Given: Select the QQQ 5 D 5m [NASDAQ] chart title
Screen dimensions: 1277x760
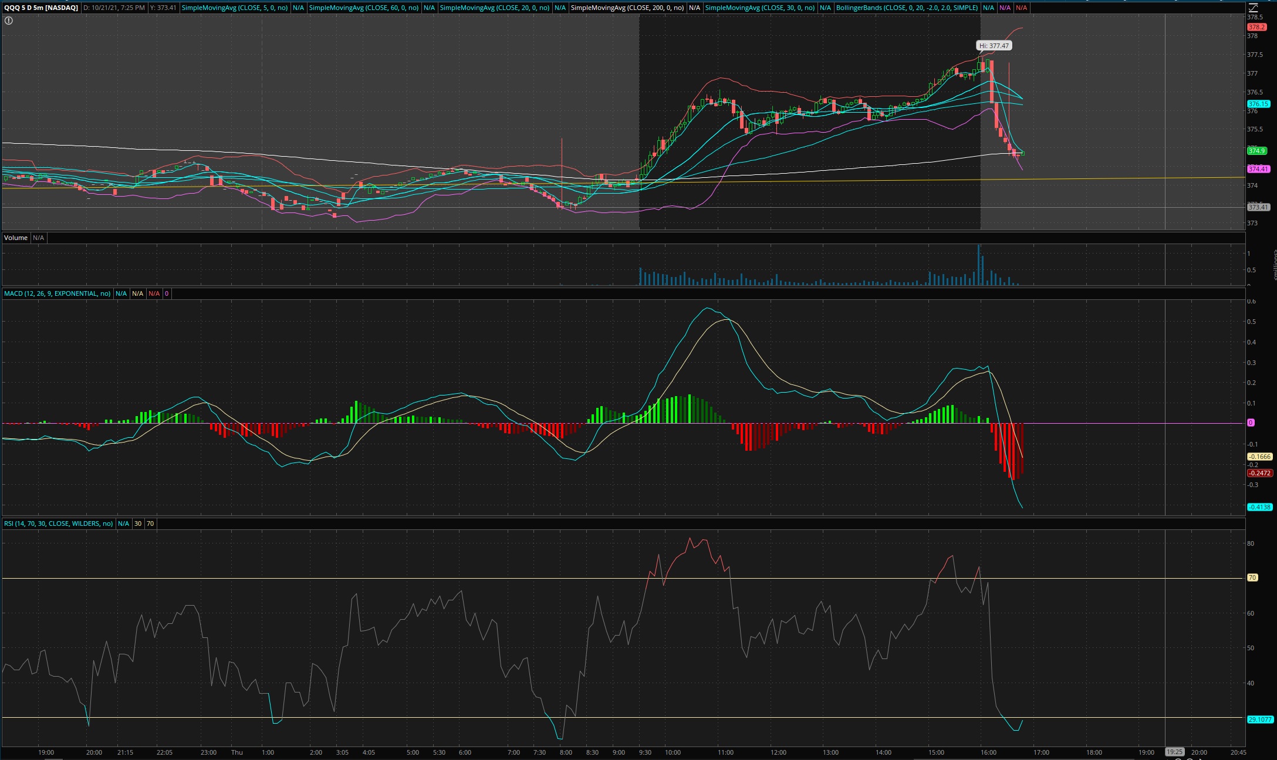Looking at the screenshot, I should pyautogui.click(x=41, y=8).
